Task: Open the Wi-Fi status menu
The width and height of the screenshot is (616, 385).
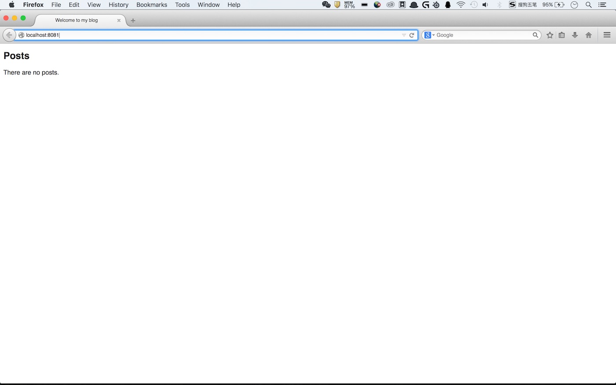Action: [x=461, y=5]
